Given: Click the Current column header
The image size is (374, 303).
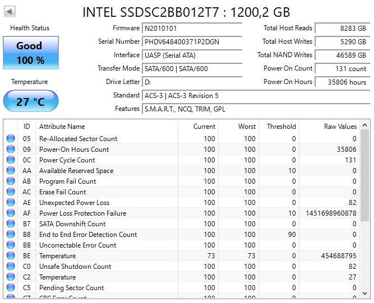Looking at the screenshot, I should click(198, 126).
